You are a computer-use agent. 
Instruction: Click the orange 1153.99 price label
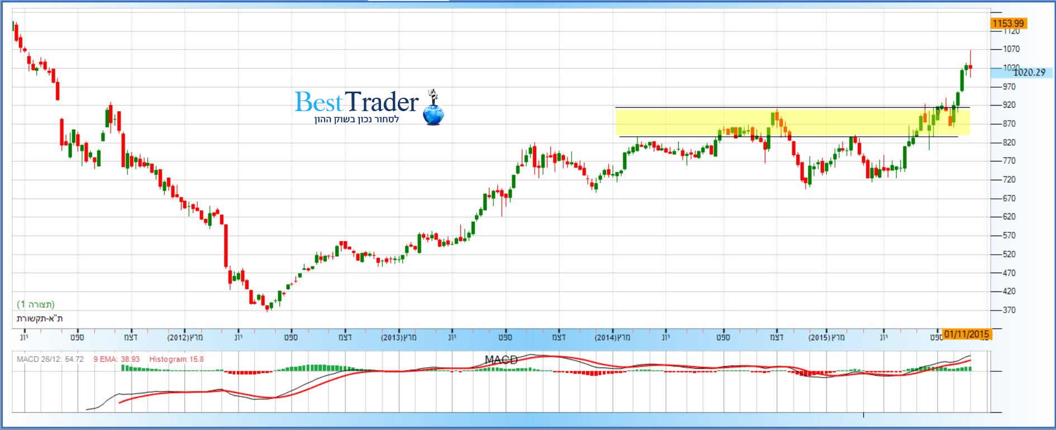click(1008, 23)
